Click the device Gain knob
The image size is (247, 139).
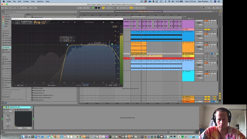click(x=8, y=118)
